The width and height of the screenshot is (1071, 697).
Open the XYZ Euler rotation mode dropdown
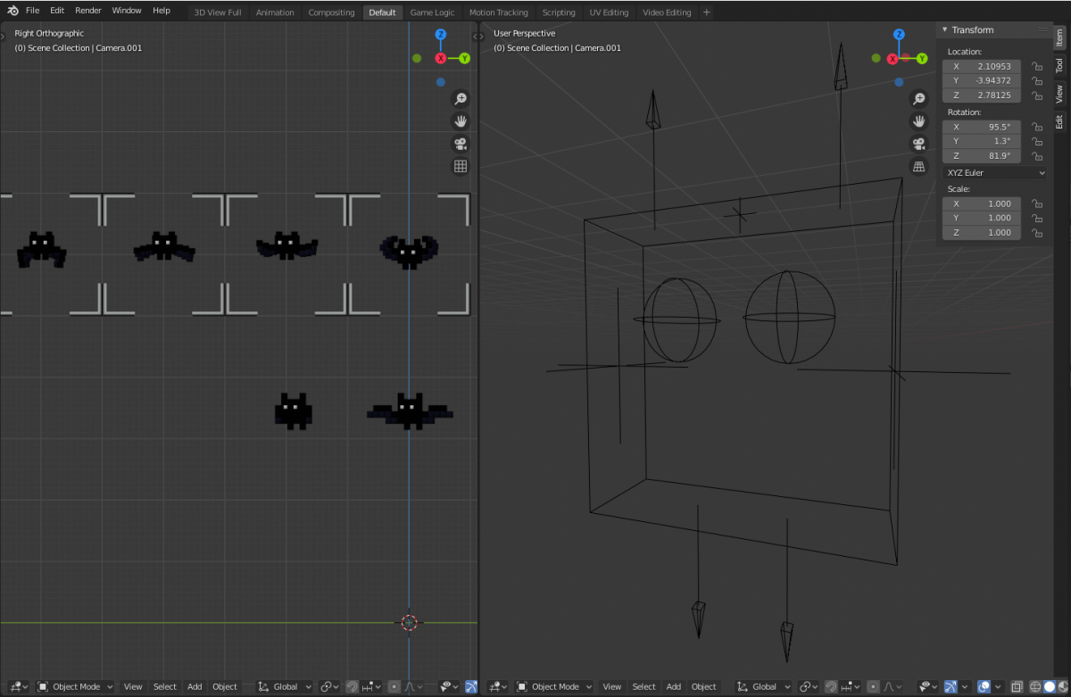click(994, 172)
